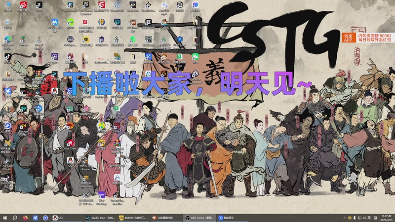Open the CapCut (剪映) desktop shortcut

(148, 23)
